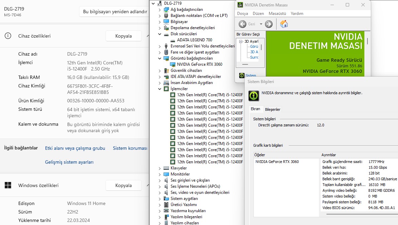The width and height of the screenshot is (398, 225).
Task: Select NVIDIA GeForce RTX 3060 under Görüntü bağdaştırıcıları
Action: [x=200, y=64]
